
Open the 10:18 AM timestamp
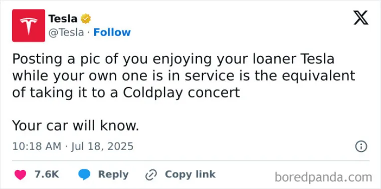[37, 146]
